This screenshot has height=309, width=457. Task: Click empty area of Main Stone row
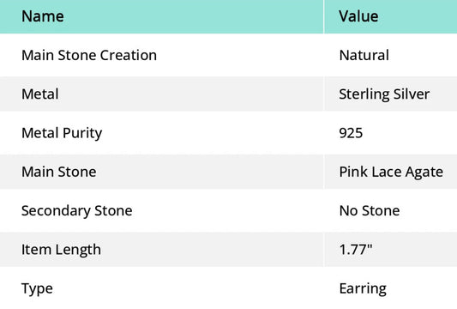[x=204, y=172]
